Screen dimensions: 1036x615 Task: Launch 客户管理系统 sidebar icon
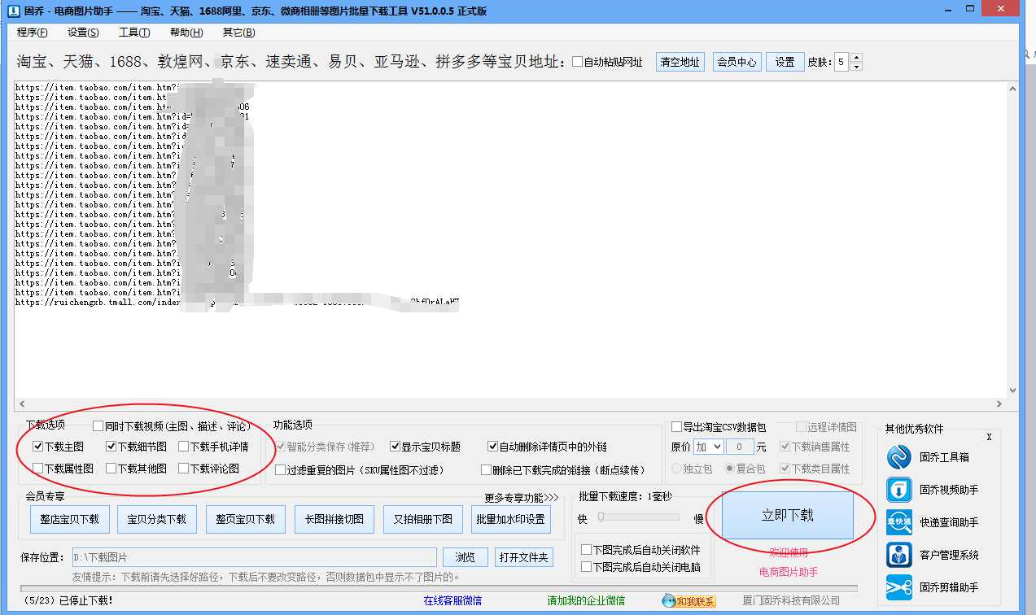(x=898, y=555)
